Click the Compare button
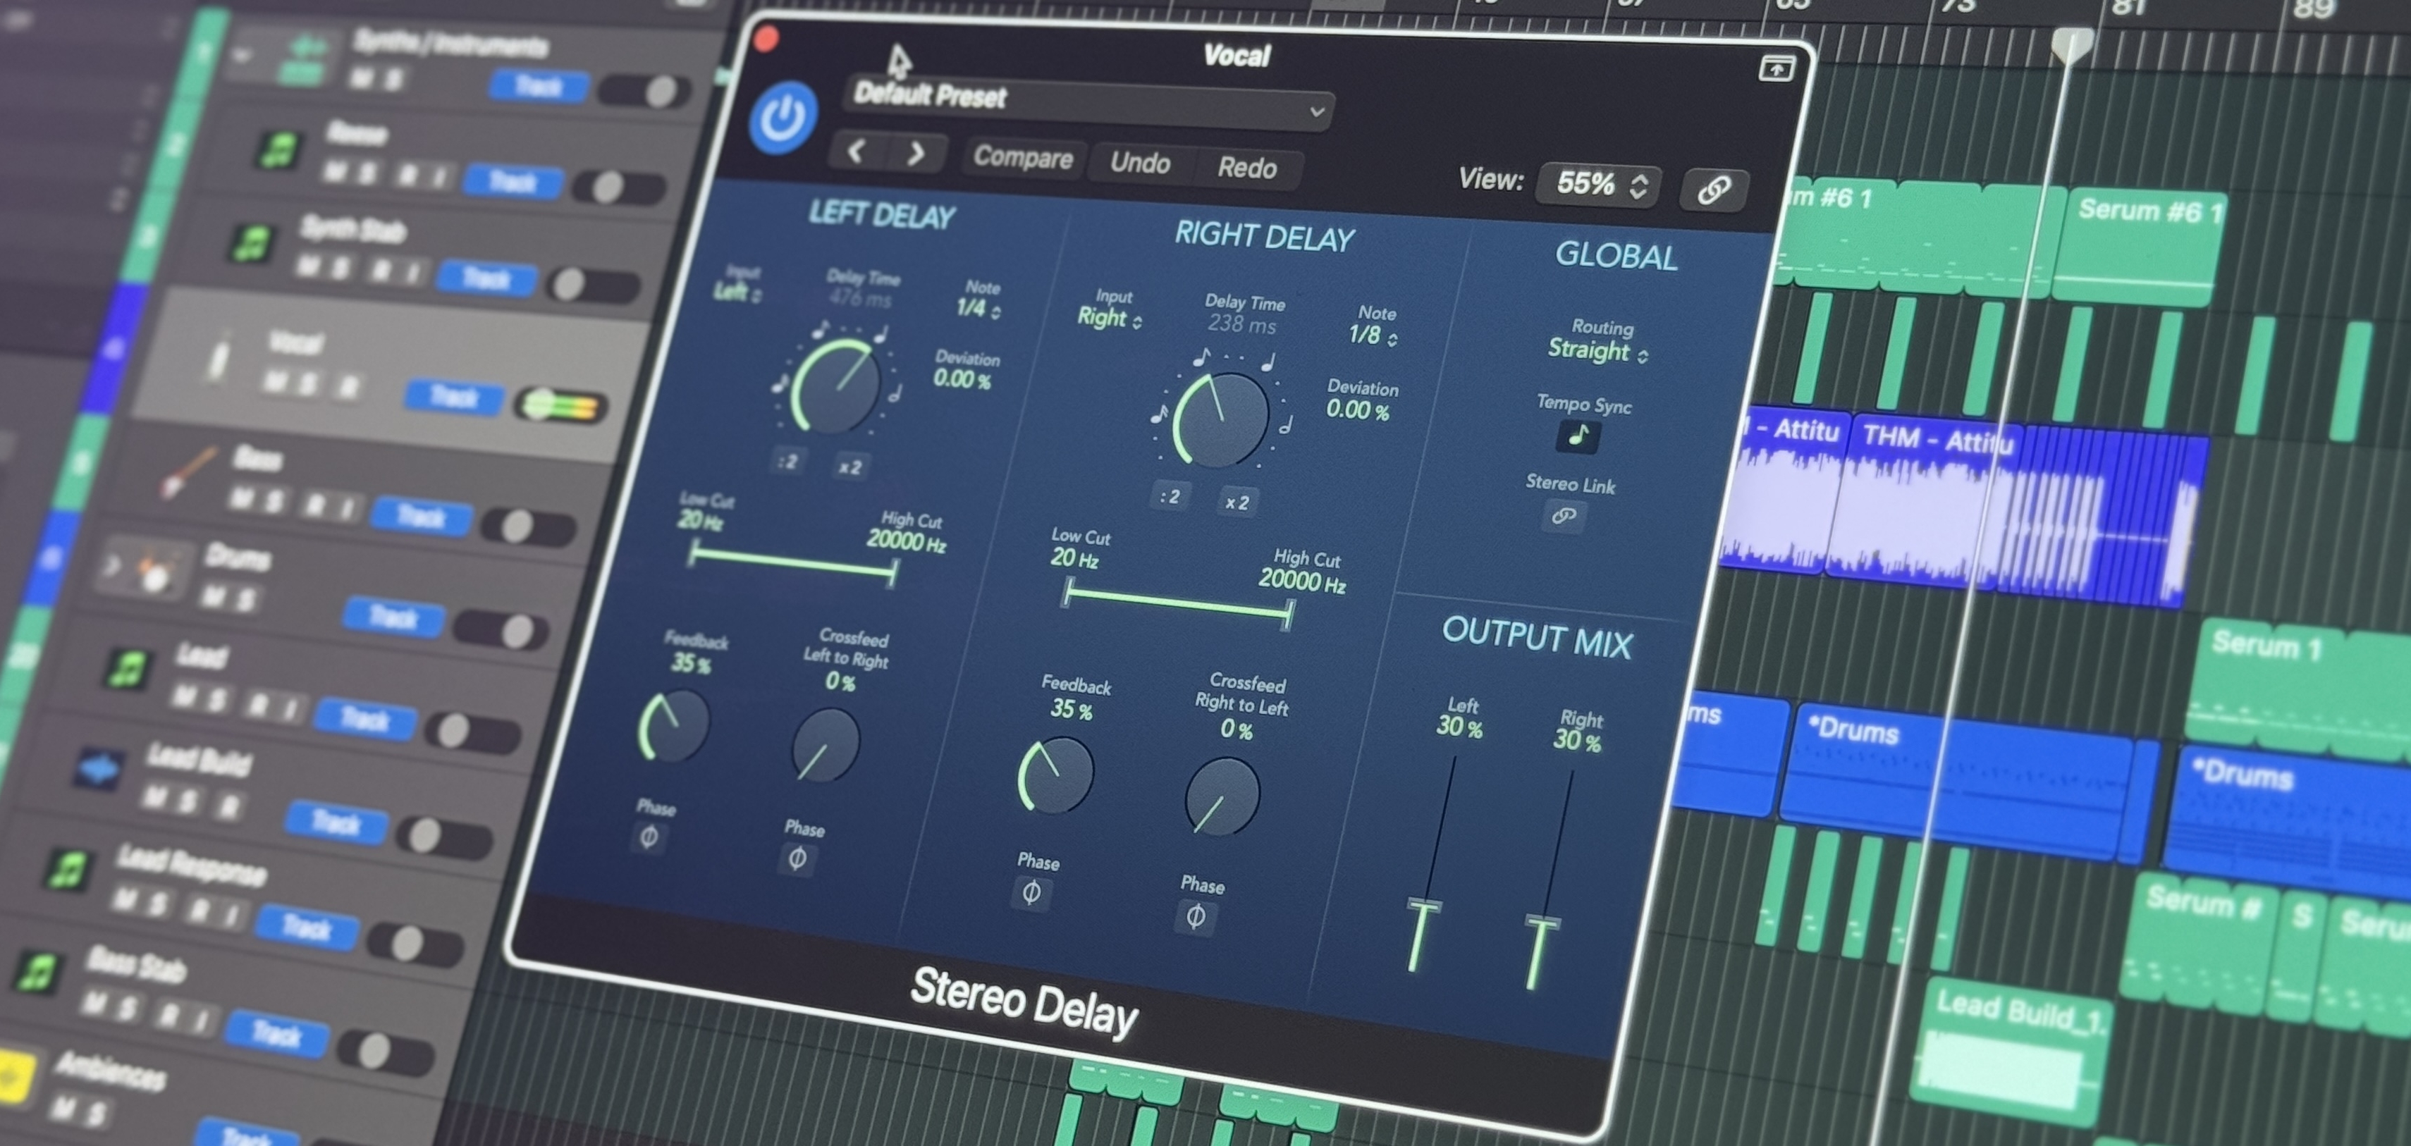The width and height of the screenshot is (2411, 1146). point(1022,157)
